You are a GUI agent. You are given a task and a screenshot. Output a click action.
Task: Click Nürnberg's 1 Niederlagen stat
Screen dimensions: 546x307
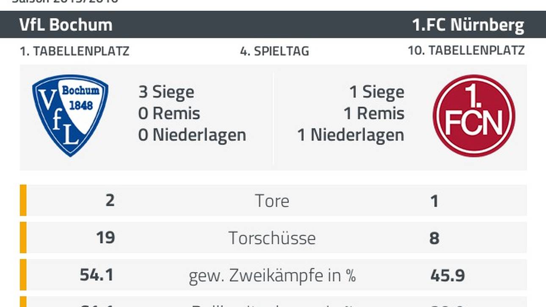351,135
